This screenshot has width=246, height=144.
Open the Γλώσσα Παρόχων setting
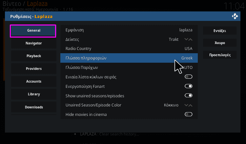tap(129, 68)
